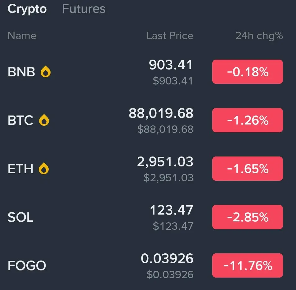The height and width of the screenshot is (290, 296).
Task: Toggle ETH -1.65% change badge
Action: [x=247, y=169]
